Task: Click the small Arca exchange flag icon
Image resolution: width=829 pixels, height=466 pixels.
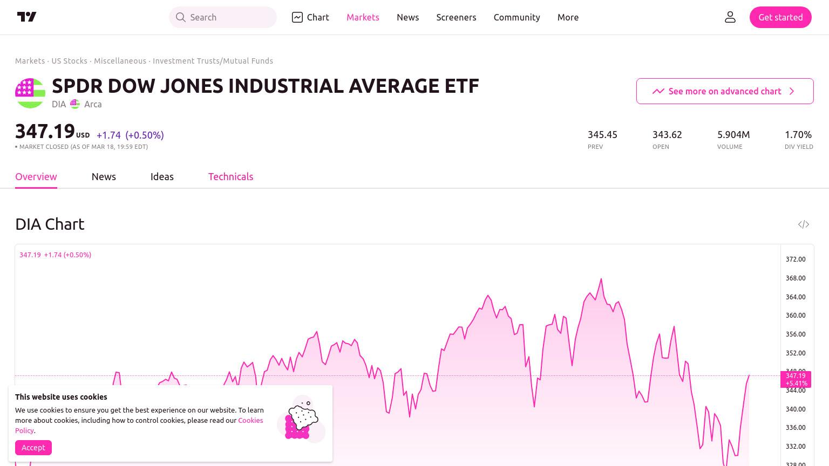Action: pyautogui.click(x=75, y=104)
